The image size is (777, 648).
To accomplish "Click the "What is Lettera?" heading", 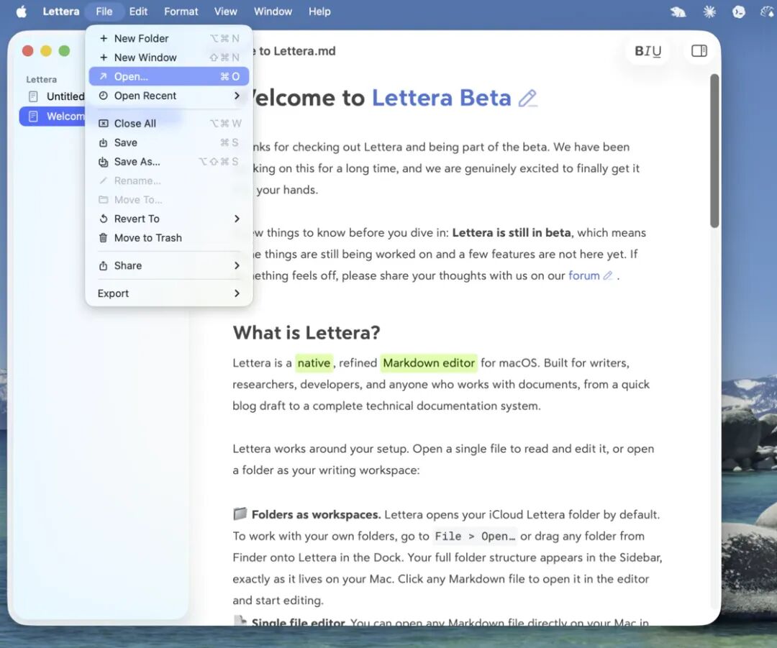I will tap(306, 332).
